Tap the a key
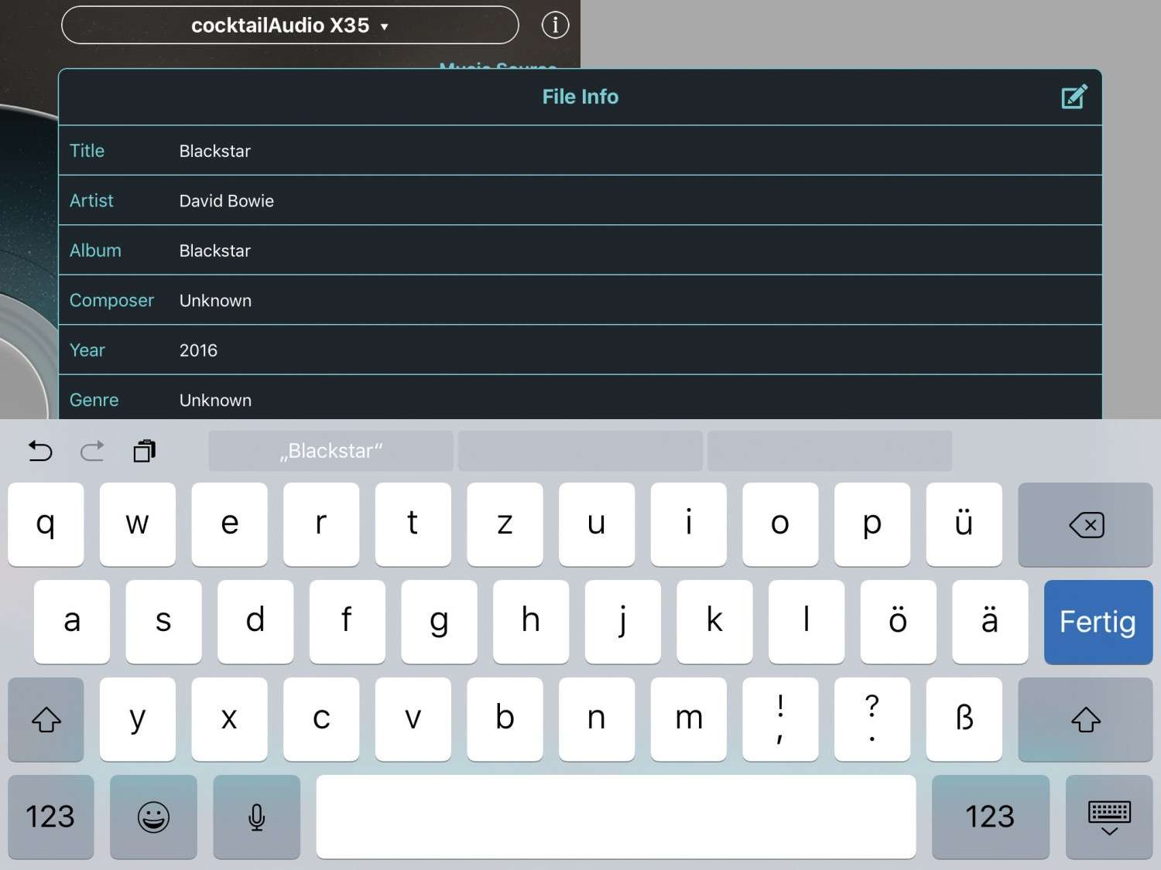This screenshot has height=870, width=1161. (x=72, y=622)
